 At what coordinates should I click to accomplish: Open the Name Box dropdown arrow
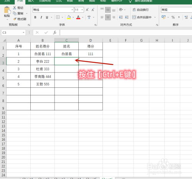pyautogui.click(x=23, y=33)
